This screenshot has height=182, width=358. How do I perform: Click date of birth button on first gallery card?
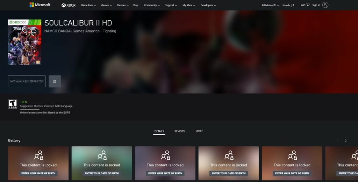pyautogui.click(x=38, y=173)
